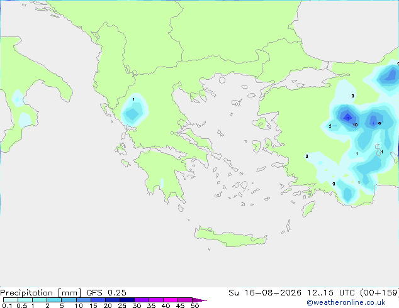Select the 5–10 mm legend swatch
Viewport: 399px width, 308px height.
pyautogui.click(x=69, y=300)
